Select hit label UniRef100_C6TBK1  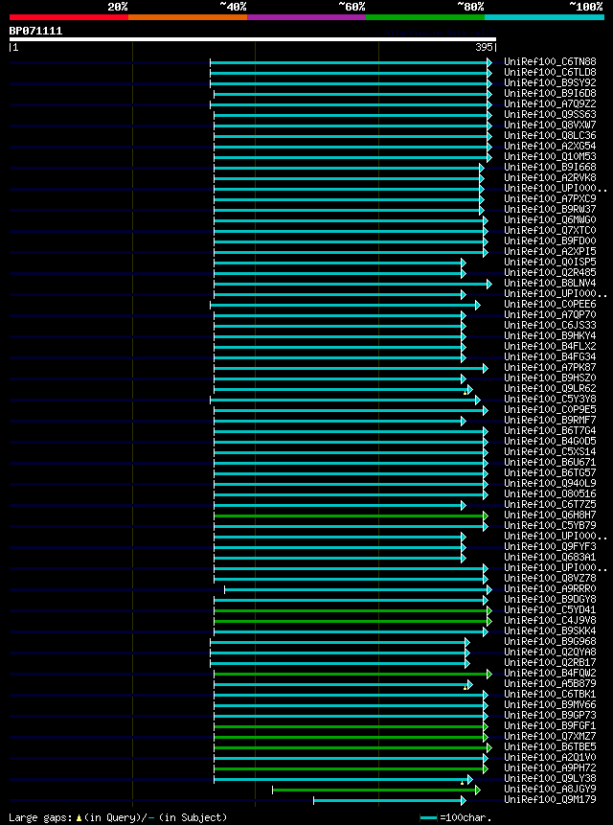tap(551, 694)
